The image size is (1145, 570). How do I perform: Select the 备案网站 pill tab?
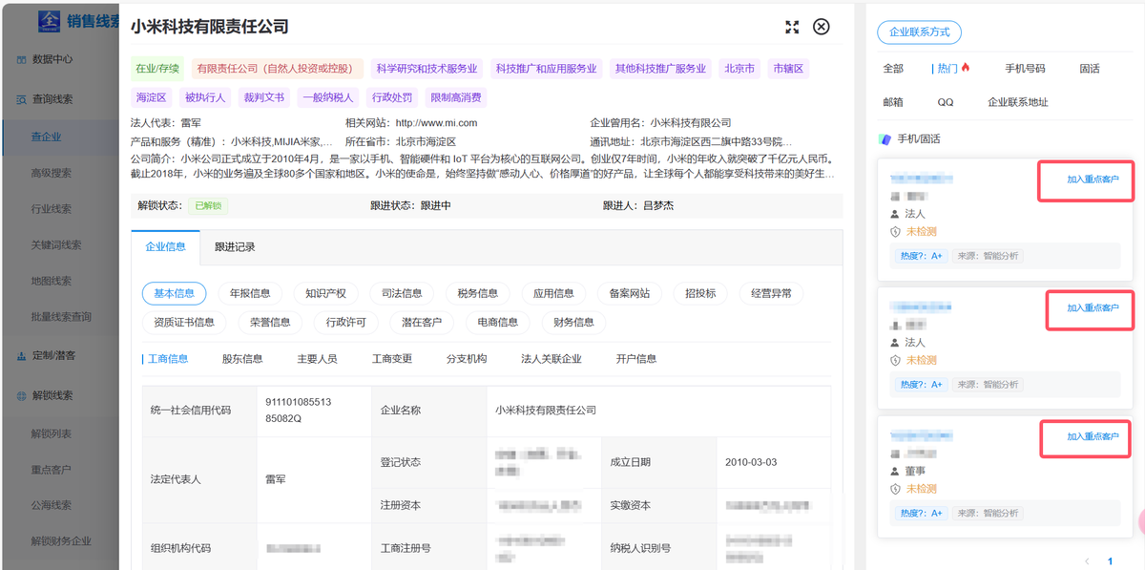[x=630, y=294]
